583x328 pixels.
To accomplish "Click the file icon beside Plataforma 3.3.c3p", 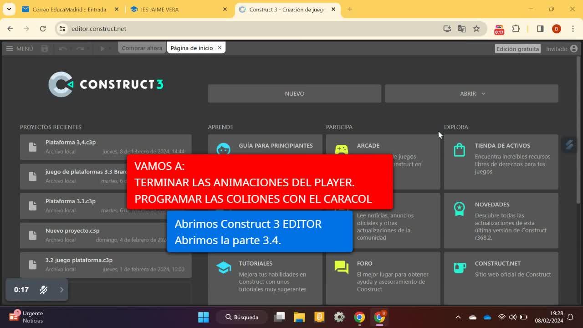I will 33,205.
